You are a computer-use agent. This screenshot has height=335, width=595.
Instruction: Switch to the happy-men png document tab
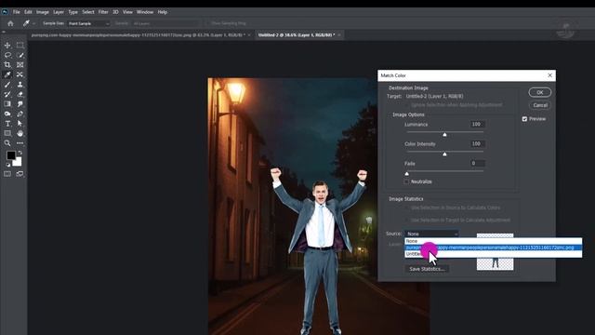139,35
